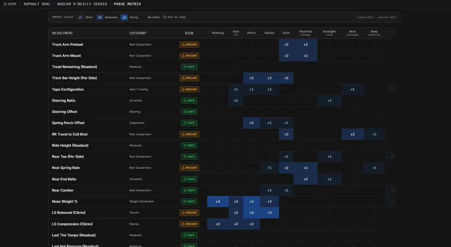This screenshot has height=247, width=451.
Task: Click Safe badge for Last Tire Temps
Action: (189, 235)
